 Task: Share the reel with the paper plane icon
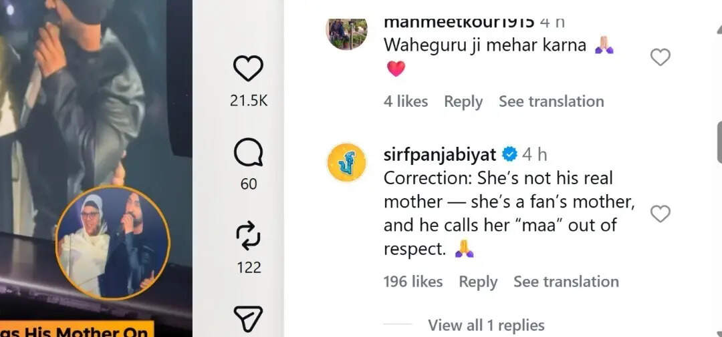[x=248, y=319]
